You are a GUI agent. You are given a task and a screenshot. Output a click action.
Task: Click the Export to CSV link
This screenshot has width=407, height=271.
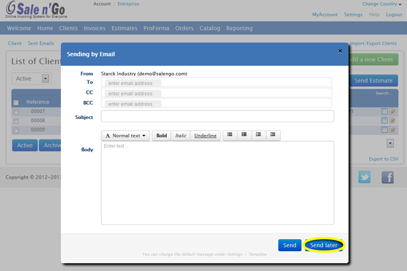pos(383,159)
